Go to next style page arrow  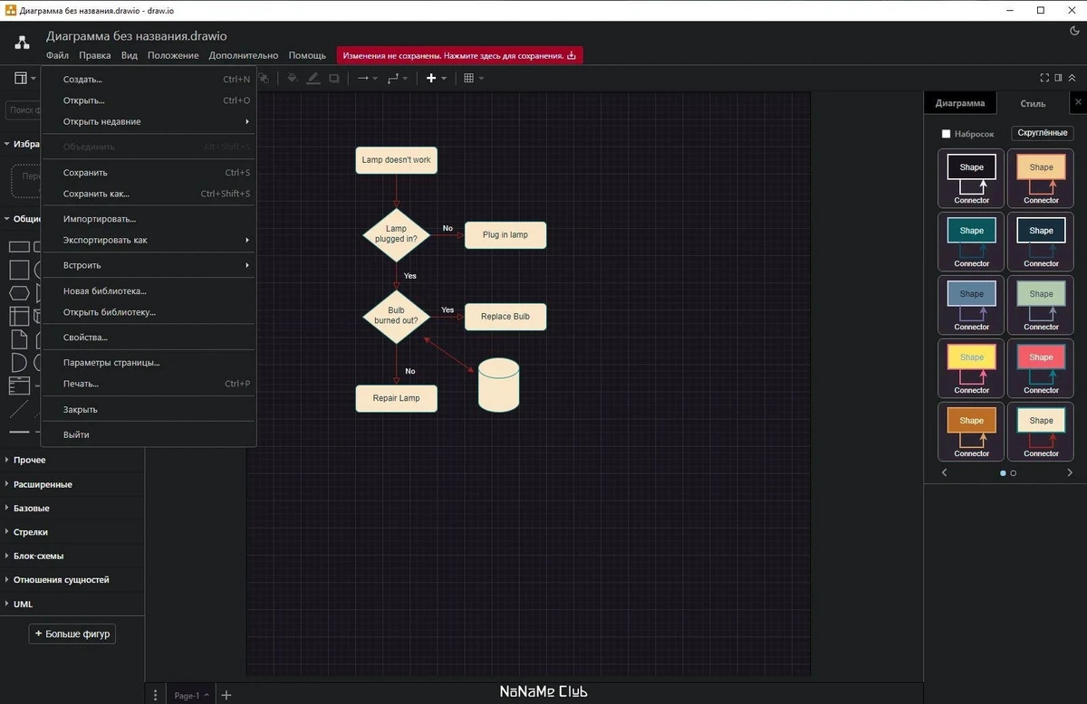tap(1070, 472)
